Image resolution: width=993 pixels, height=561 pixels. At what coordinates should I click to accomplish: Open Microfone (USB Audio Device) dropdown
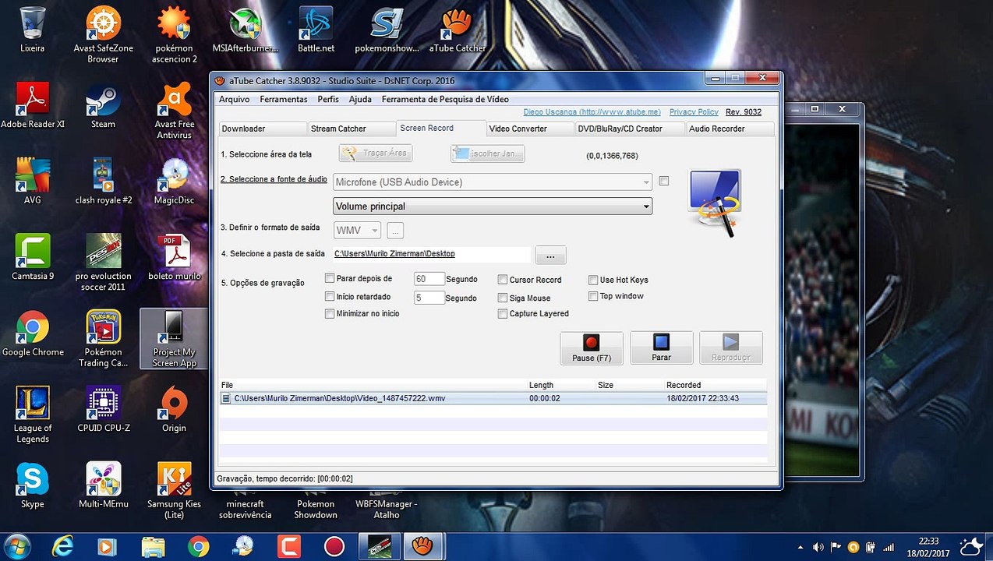pyautogui.click(x=493, y=182)
